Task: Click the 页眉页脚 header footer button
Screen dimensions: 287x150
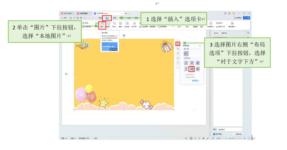Action: [x=87, y=27]
